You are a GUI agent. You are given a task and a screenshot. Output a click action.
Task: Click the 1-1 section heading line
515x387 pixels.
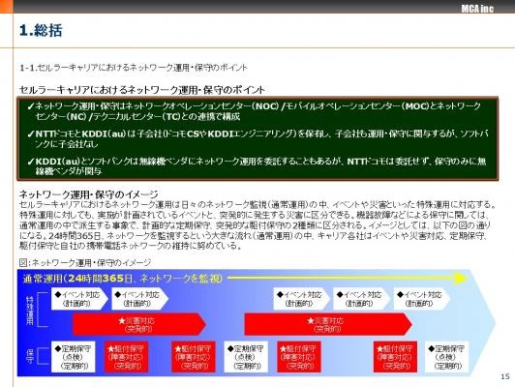click(134, 68)
